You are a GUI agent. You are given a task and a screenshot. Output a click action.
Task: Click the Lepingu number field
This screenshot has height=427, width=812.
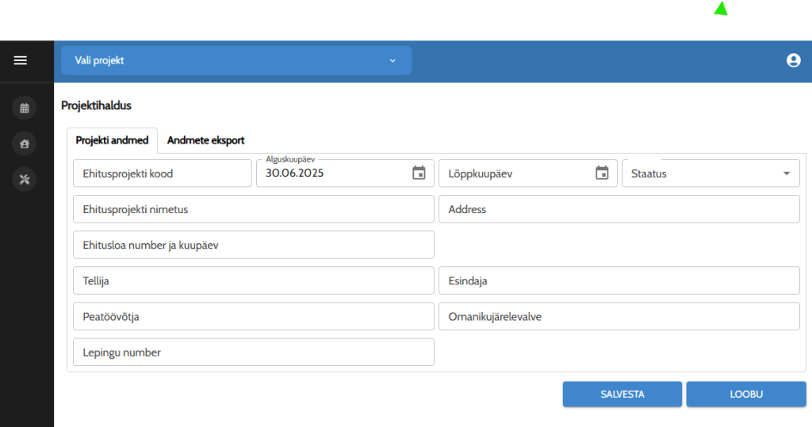pyautogui.click(x=253, y=353)
